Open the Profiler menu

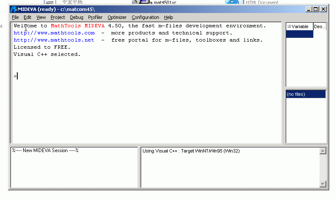tap(95, 17)
